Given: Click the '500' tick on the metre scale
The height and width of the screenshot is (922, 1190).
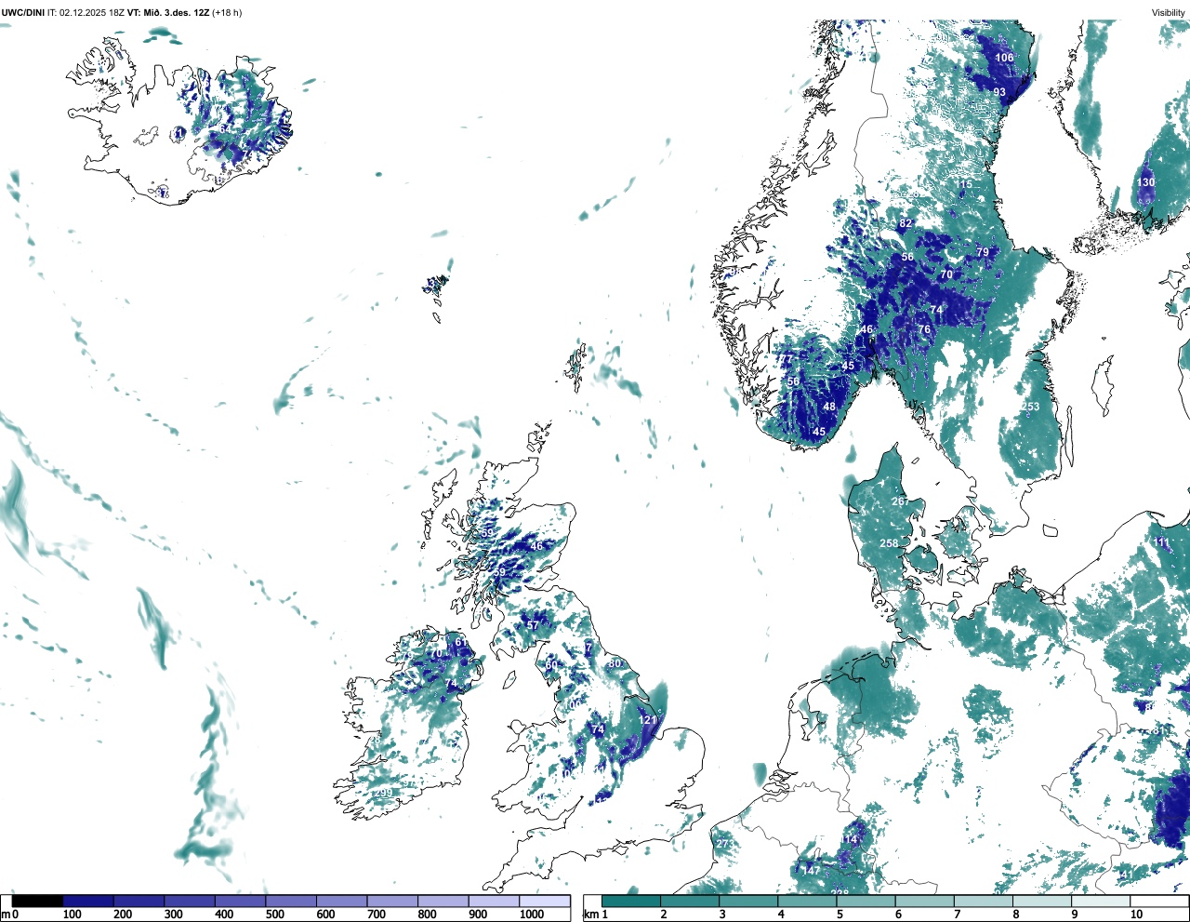Looking at the screenshot, I should pyautogui.click(x=274, y=915).
